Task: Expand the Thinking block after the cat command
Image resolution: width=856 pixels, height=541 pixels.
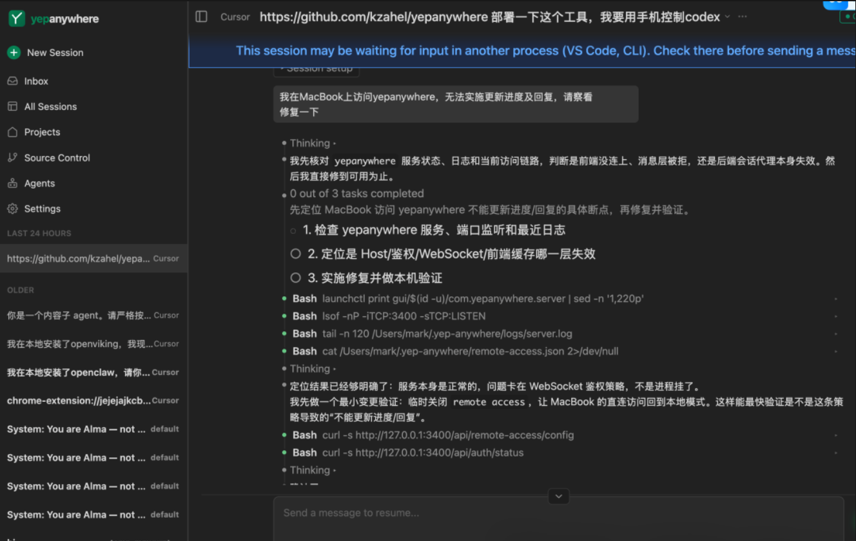Action: coord(313,369)
